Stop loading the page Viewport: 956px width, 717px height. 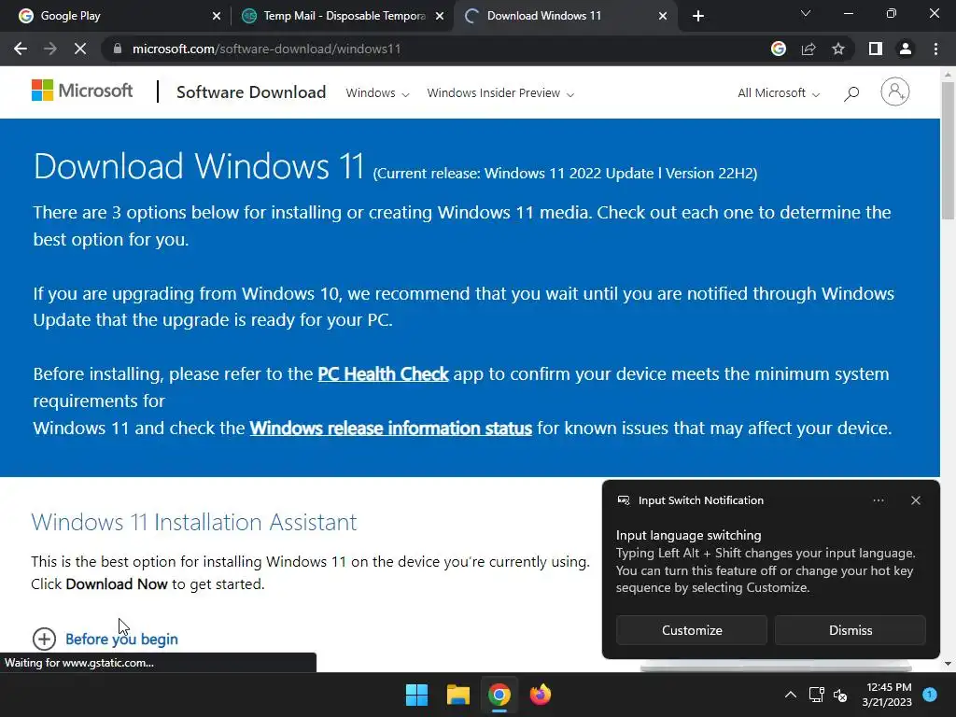pos(80,49)
